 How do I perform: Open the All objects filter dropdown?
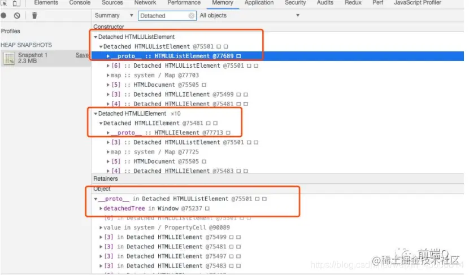[249, 16]
